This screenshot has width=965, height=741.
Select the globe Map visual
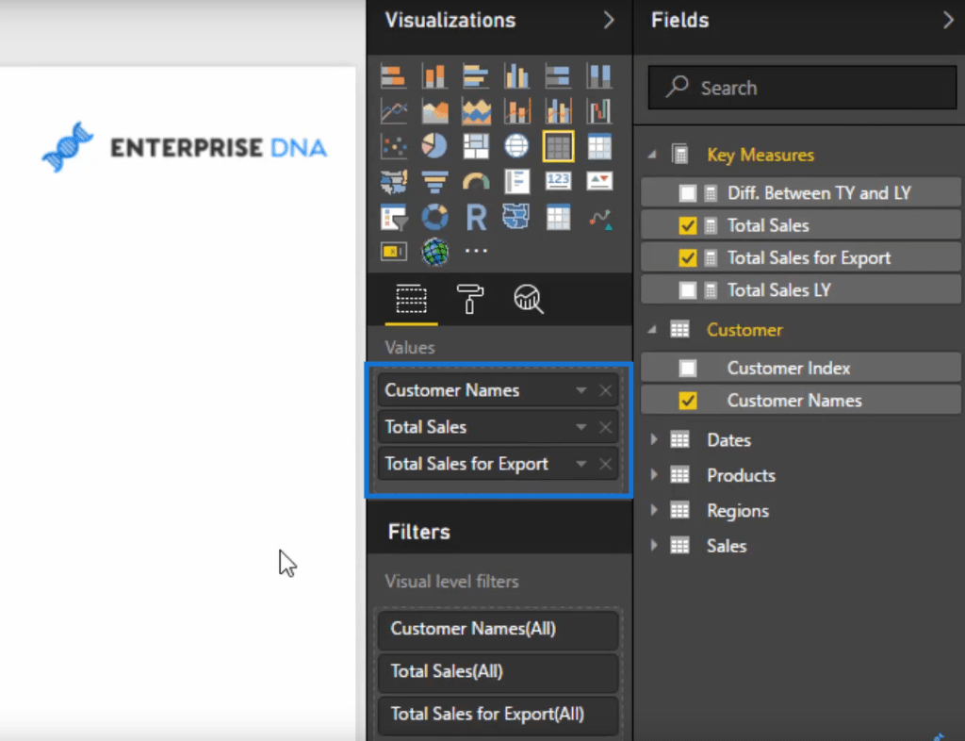tap(517, 146)
